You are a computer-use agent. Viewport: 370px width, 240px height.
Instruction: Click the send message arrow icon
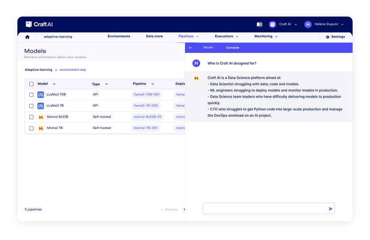coord(330,209)
